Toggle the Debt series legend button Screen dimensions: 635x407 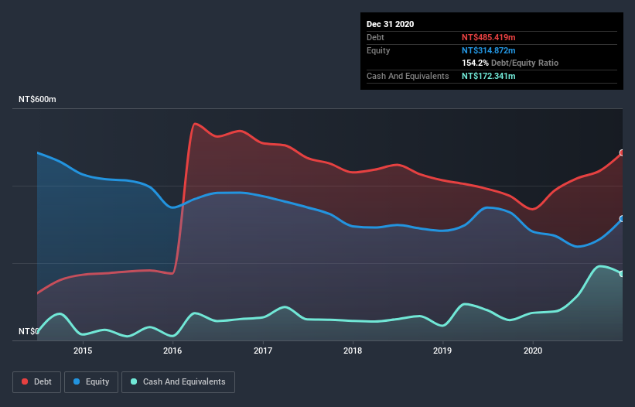click(36, 382)
